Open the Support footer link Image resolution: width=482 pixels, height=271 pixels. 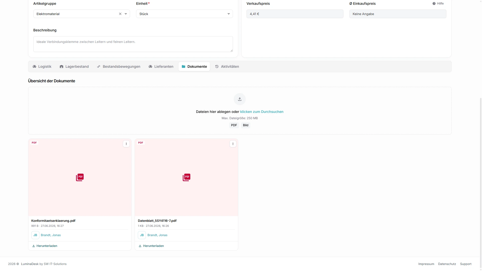[466, 264]
